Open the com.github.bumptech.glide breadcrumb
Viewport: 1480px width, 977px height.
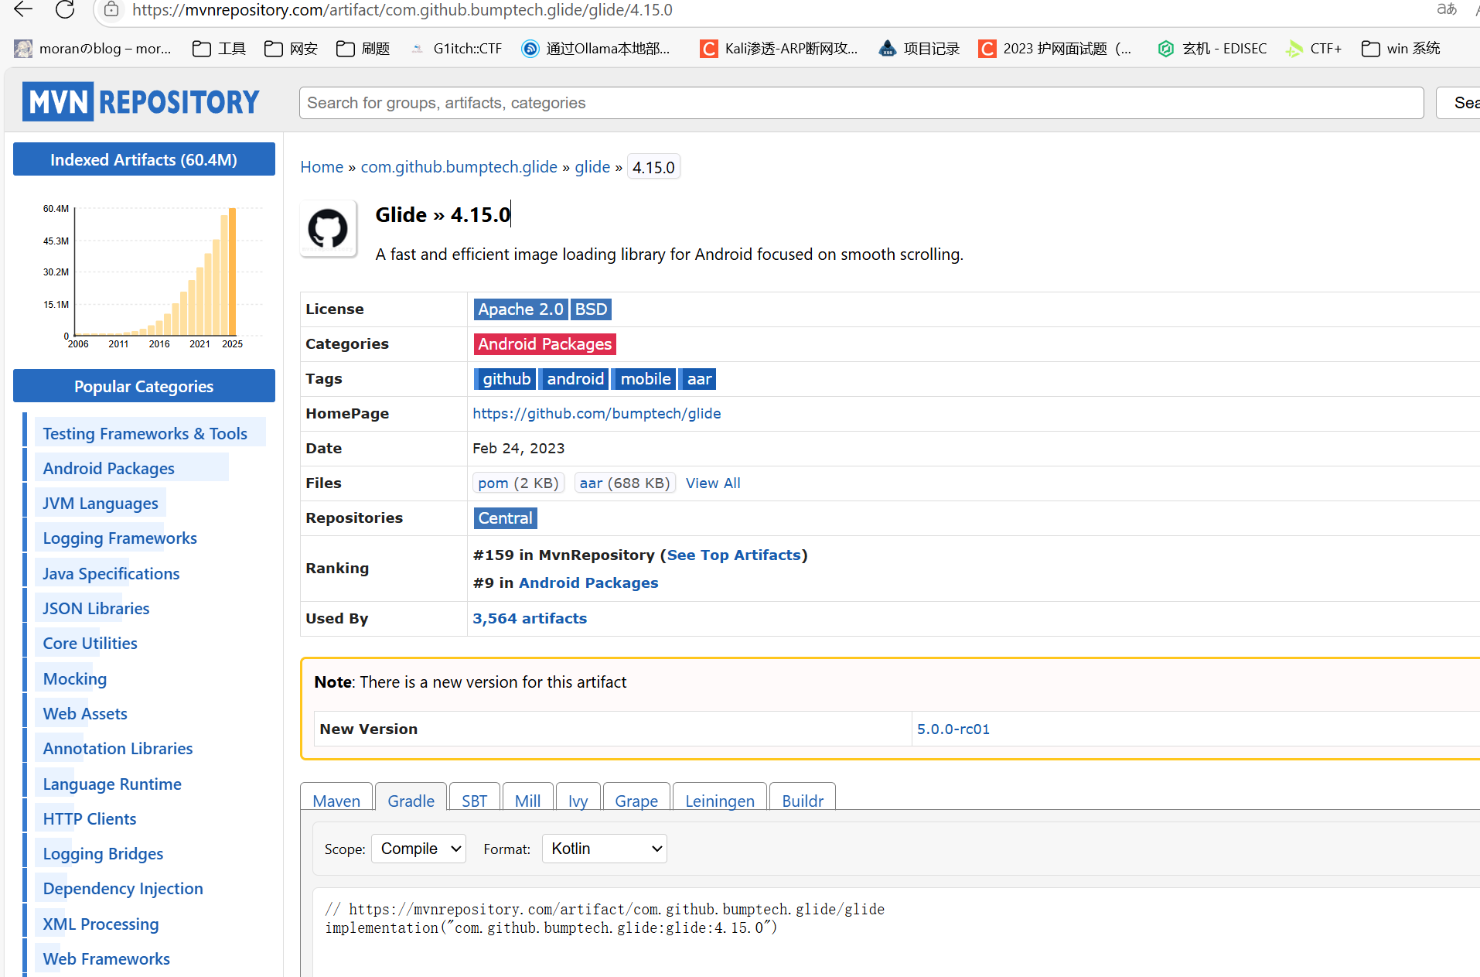point(459,167)
